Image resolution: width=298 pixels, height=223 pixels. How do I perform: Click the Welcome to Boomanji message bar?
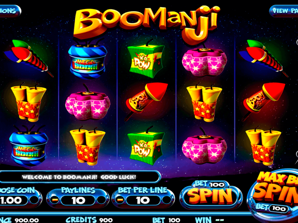click(x=79, y=177)
